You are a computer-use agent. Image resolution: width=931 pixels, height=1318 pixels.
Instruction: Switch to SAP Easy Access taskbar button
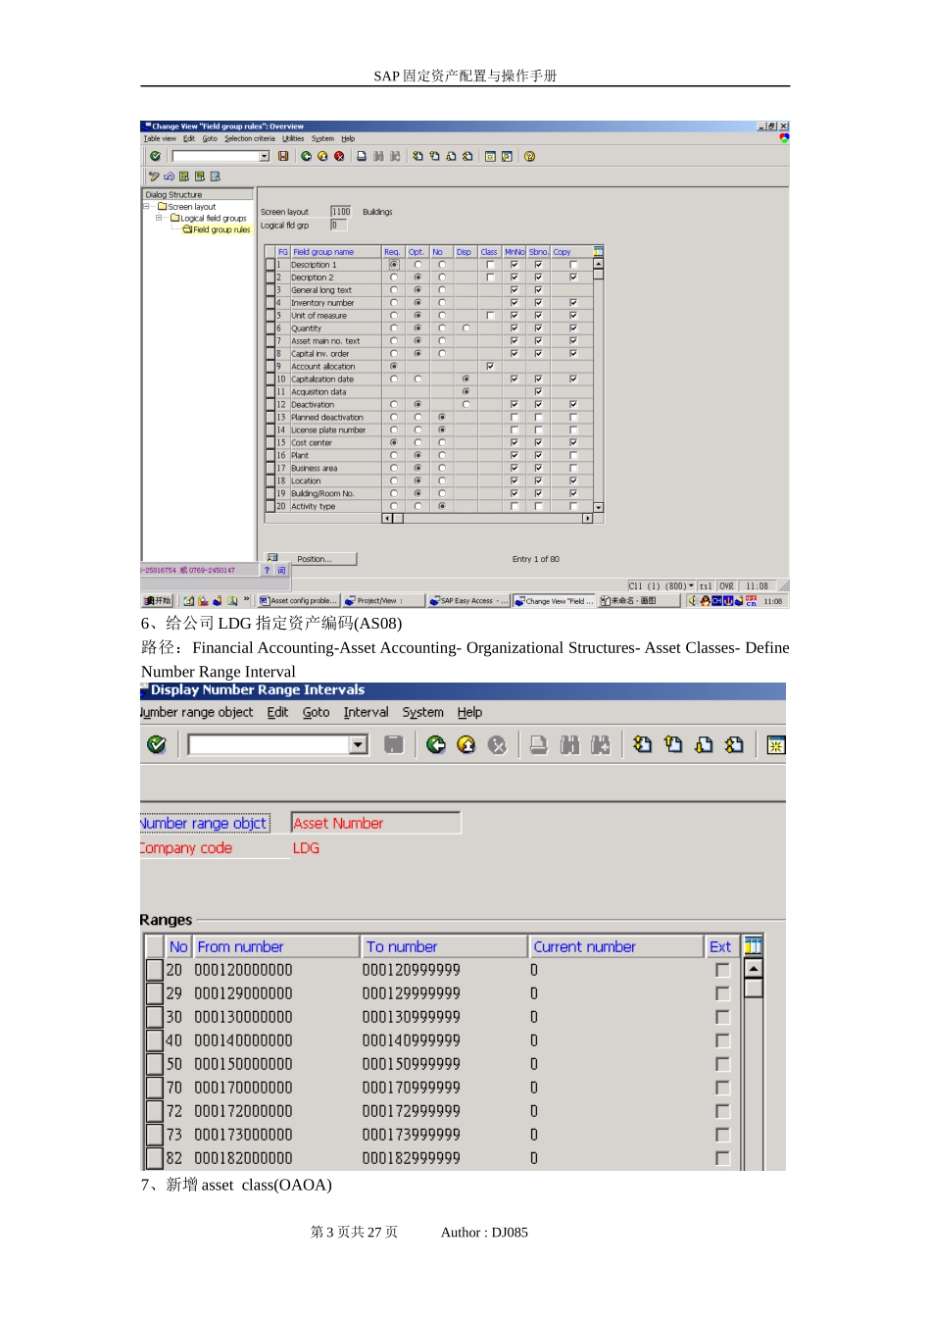(x=468, y=601)
